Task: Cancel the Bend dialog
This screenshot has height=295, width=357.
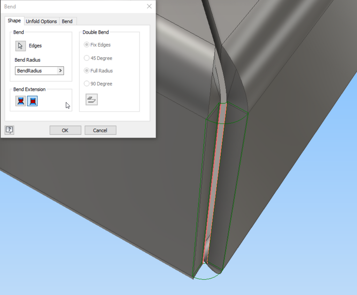Action: (100, 130)
